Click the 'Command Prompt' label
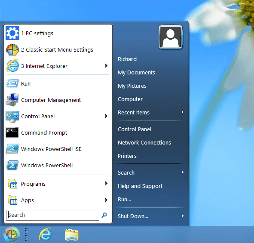254x243 pixels. (x=44, y=133)
